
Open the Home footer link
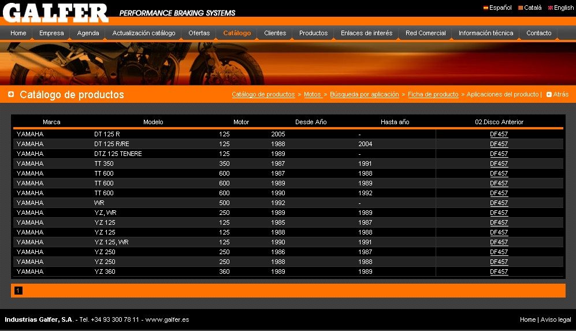(527, 319)
